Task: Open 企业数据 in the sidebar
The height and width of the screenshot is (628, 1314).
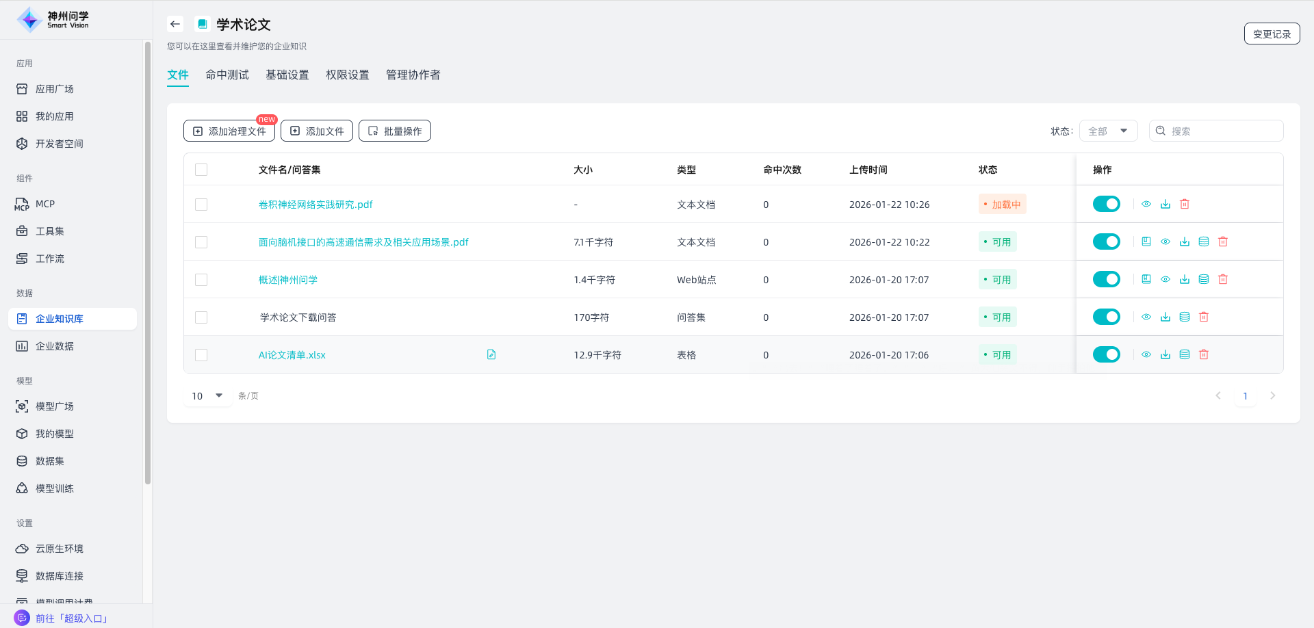Action: (x=55, y=346)
